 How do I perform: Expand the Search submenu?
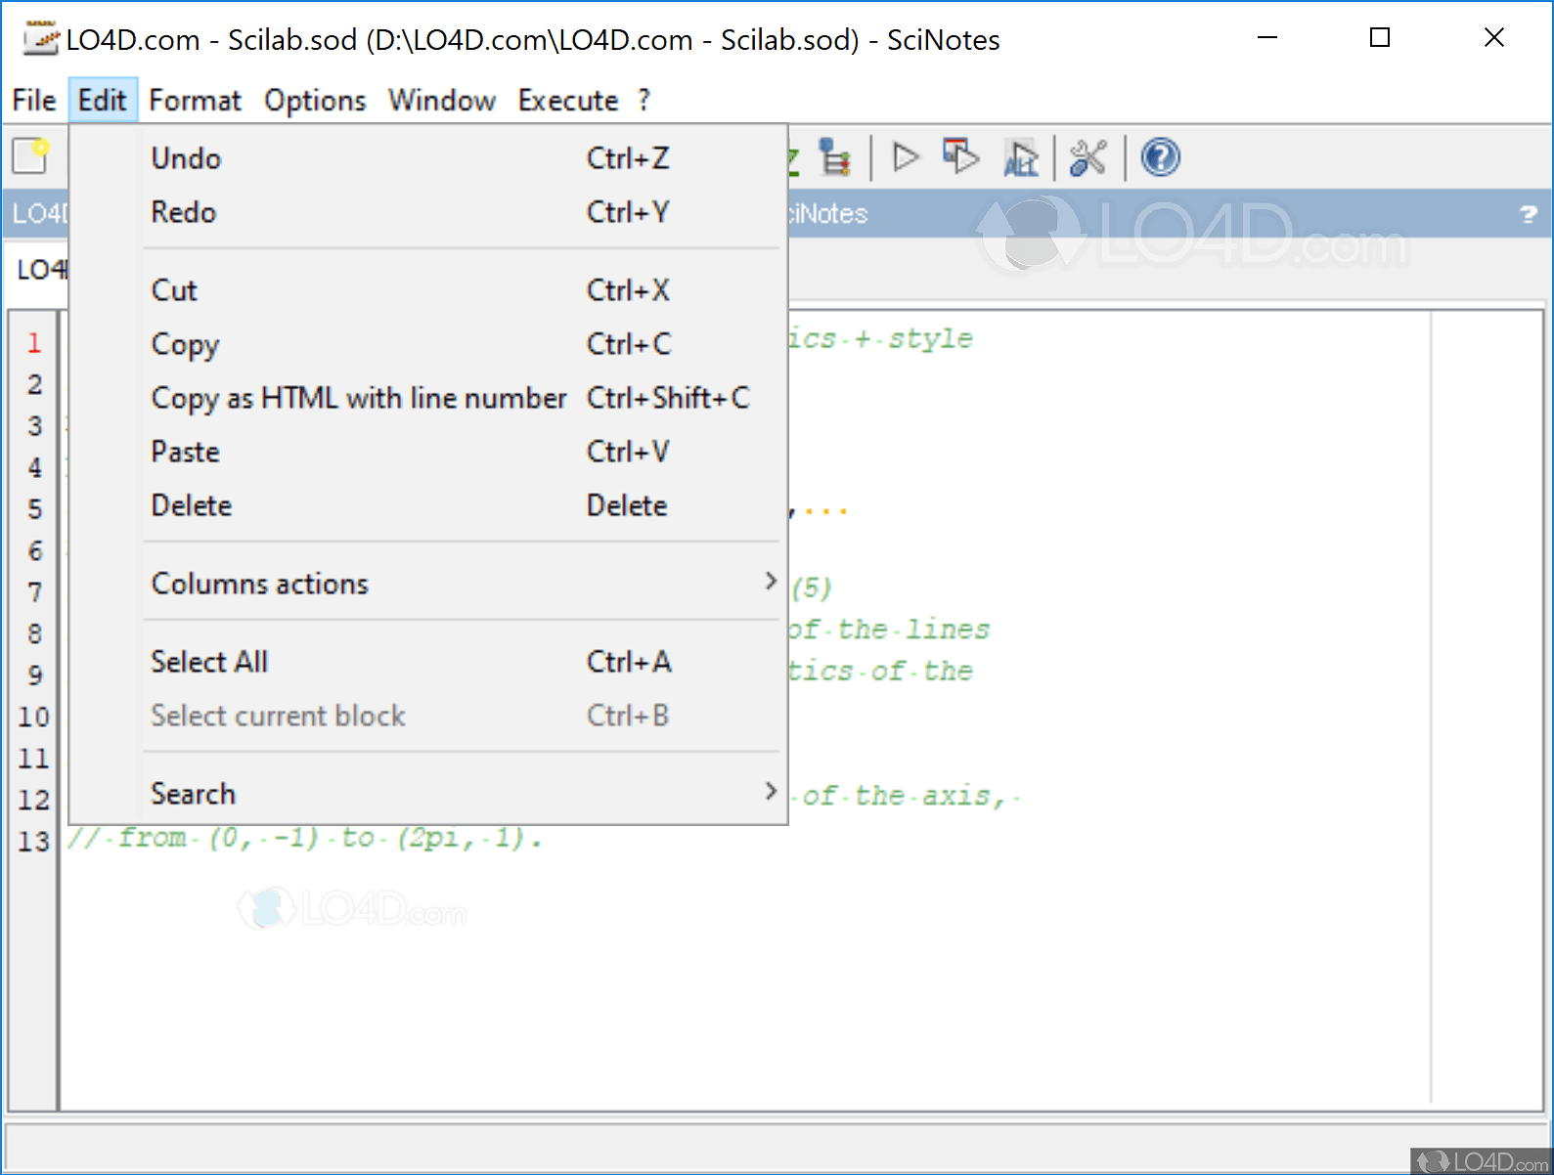[x=462, y=794]
